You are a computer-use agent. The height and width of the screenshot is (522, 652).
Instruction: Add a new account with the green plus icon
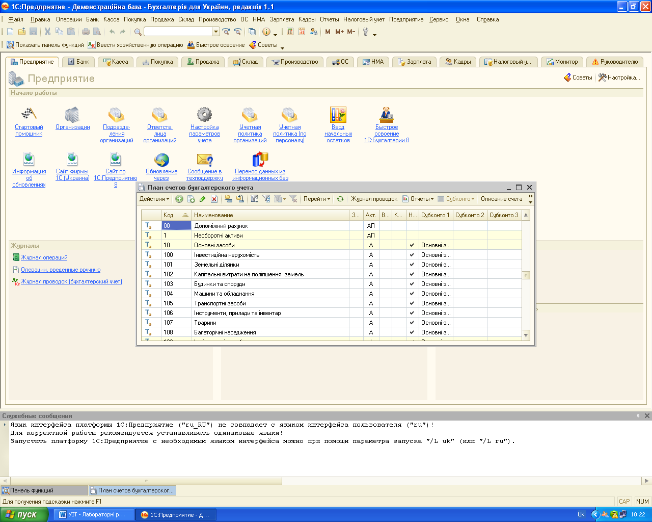coord(179,199)
